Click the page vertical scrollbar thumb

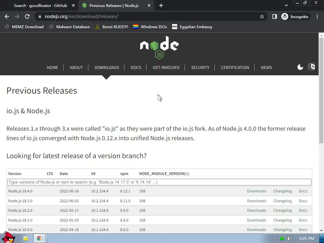click(321, 90)
